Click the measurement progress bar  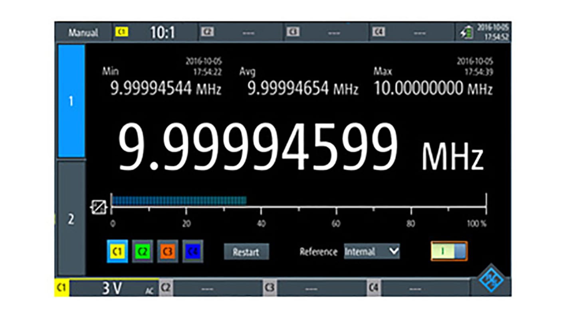coord(299,200)
